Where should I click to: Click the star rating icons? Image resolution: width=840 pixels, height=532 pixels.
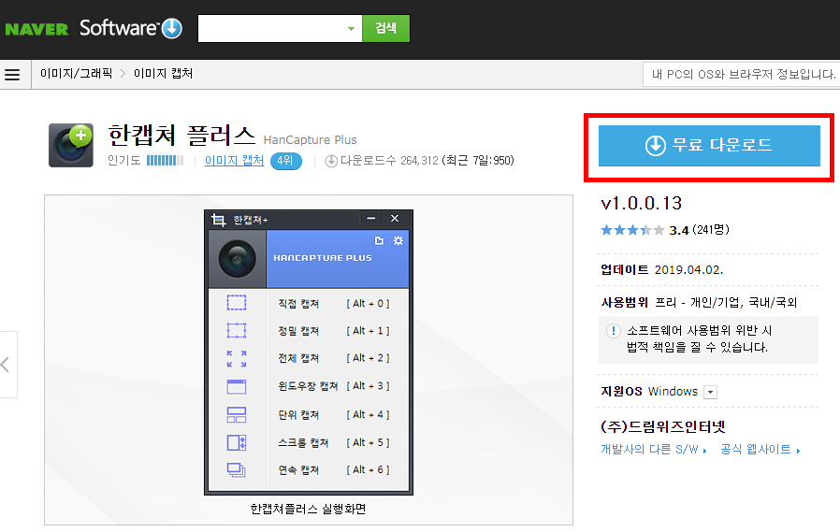[632, 230]
